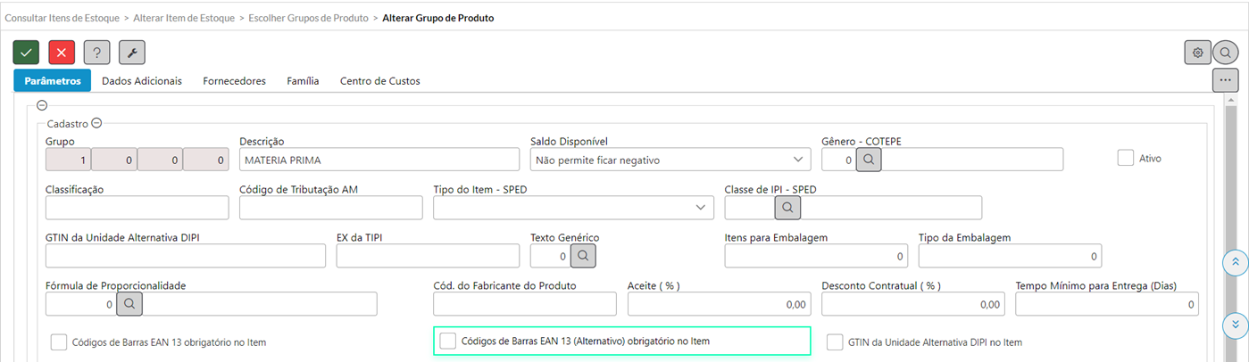Switch to Dados Adicionais tab
Viewport: 1249px width, 362px height.
click(x=142, y=81)
